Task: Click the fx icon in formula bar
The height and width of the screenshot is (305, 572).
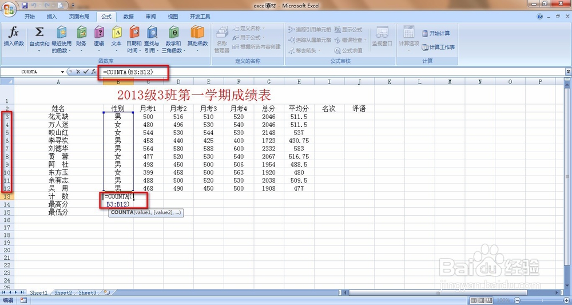Action: coord(94,72)
